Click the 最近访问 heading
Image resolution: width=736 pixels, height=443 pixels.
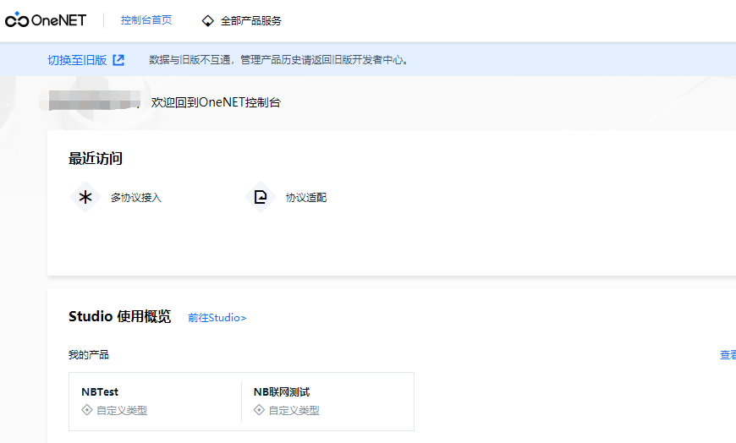coord(96,159)
